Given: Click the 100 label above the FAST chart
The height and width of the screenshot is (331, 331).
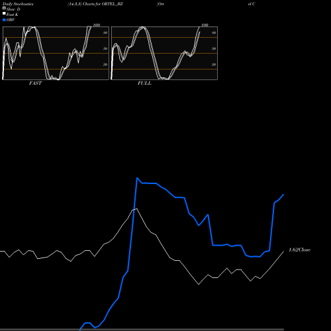Looking at the screenshot, I should pyautogui.click(x=97, y=25).
